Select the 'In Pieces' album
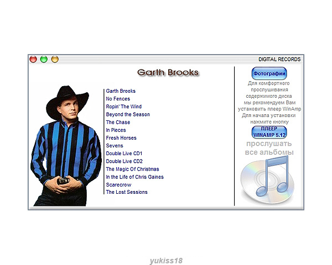Screen dimensions: 332x265 click(x=116, y=130)
